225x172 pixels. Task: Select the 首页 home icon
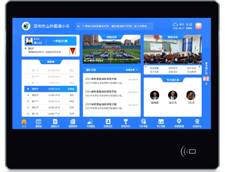[24, 122]
